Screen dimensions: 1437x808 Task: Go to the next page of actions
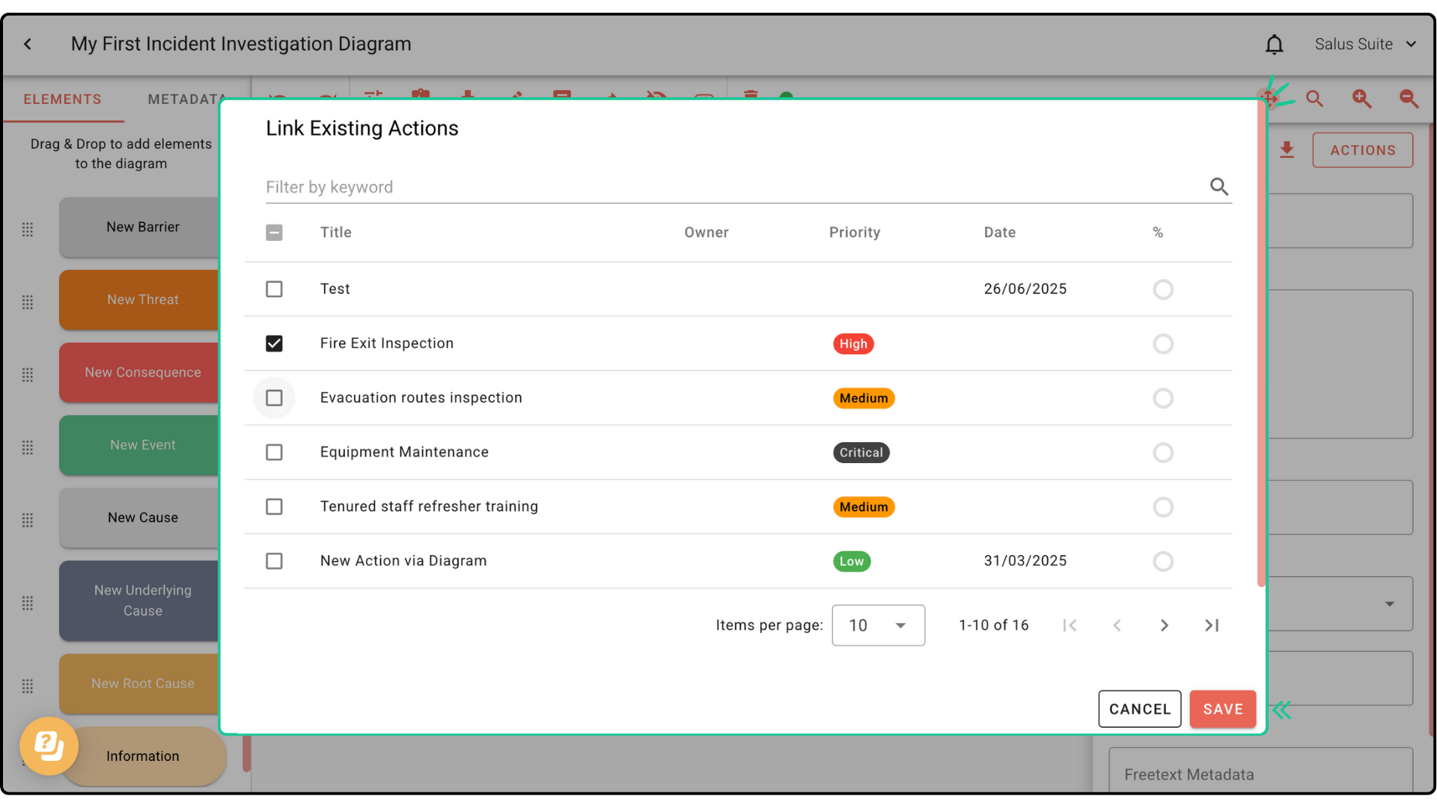pos(1164,625)
